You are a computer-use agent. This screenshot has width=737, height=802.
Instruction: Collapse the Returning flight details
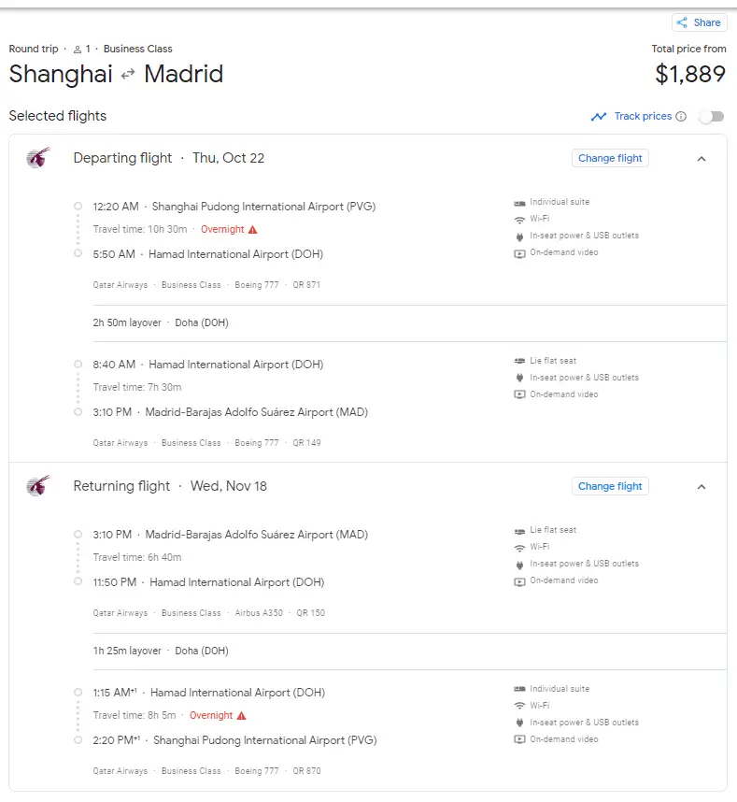(x=702, y=487)
